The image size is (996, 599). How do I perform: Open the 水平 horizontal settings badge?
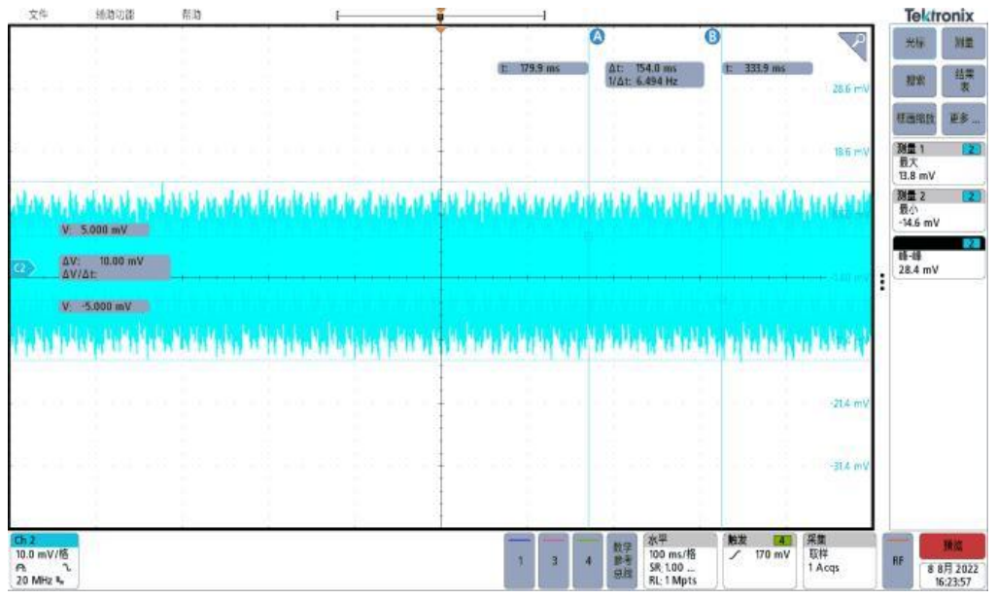(x=680, y=561)
